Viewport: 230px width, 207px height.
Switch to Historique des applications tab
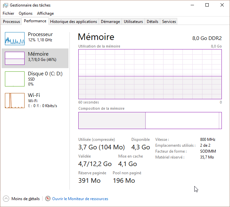pyautogui.click(x=73, y=22)
